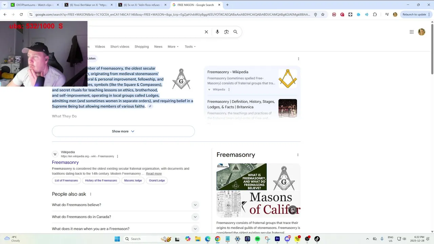This screenshot has width=434, height=244.
Task: Expand What do Freemasons believe?
Action: pos(125,205)
